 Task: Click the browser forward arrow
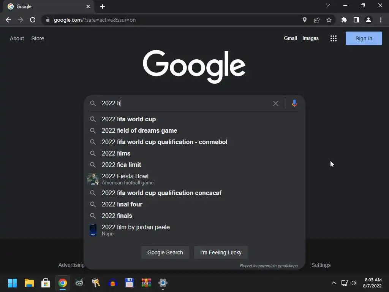coord(21,20)
